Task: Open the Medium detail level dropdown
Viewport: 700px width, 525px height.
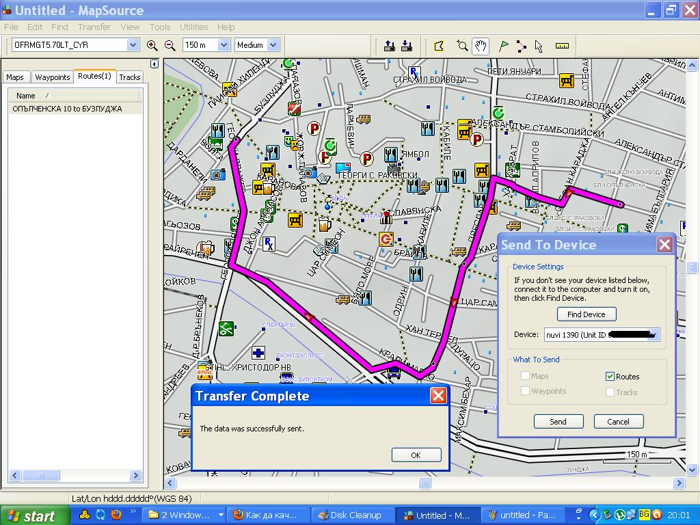Action: pyautogui.click(x=273, y=45)
